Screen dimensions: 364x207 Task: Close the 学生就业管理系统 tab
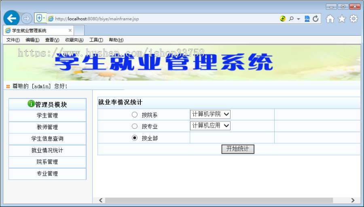[70, 30]
